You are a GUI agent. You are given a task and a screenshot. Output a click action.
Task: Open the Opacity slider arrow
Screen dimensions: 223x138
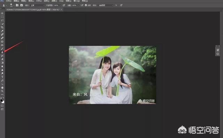click(60, 5)
